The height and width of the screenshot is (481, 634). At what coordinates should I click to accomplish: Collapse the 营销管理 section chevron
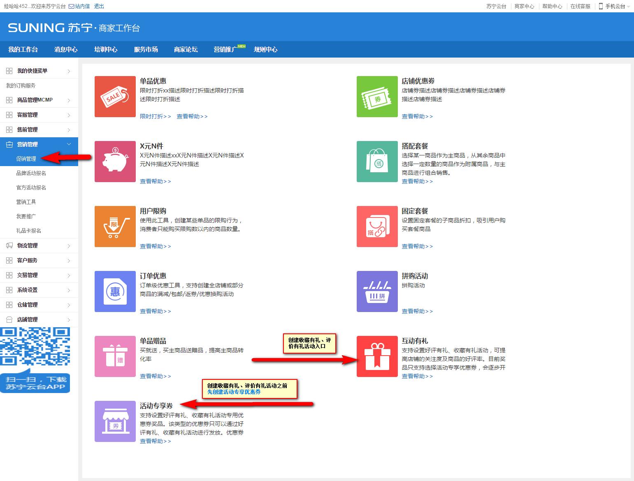[x=69, y=144]
